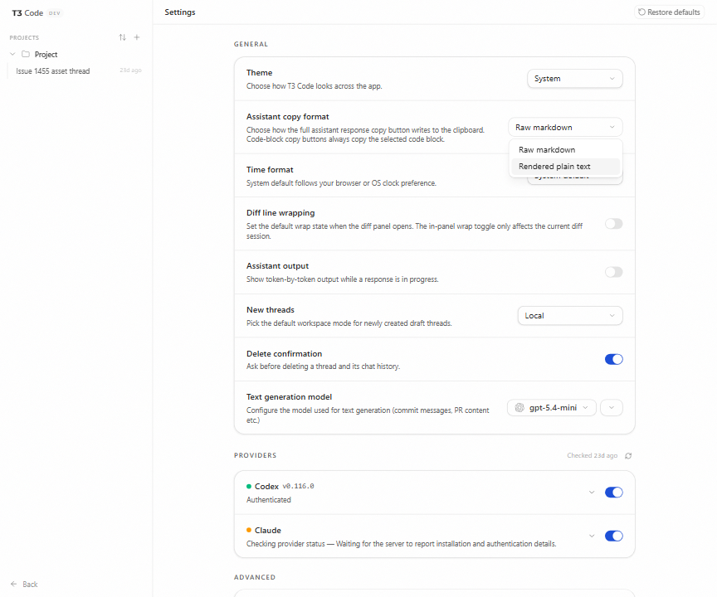Click the ADVANCED section label

click(255, 577)
